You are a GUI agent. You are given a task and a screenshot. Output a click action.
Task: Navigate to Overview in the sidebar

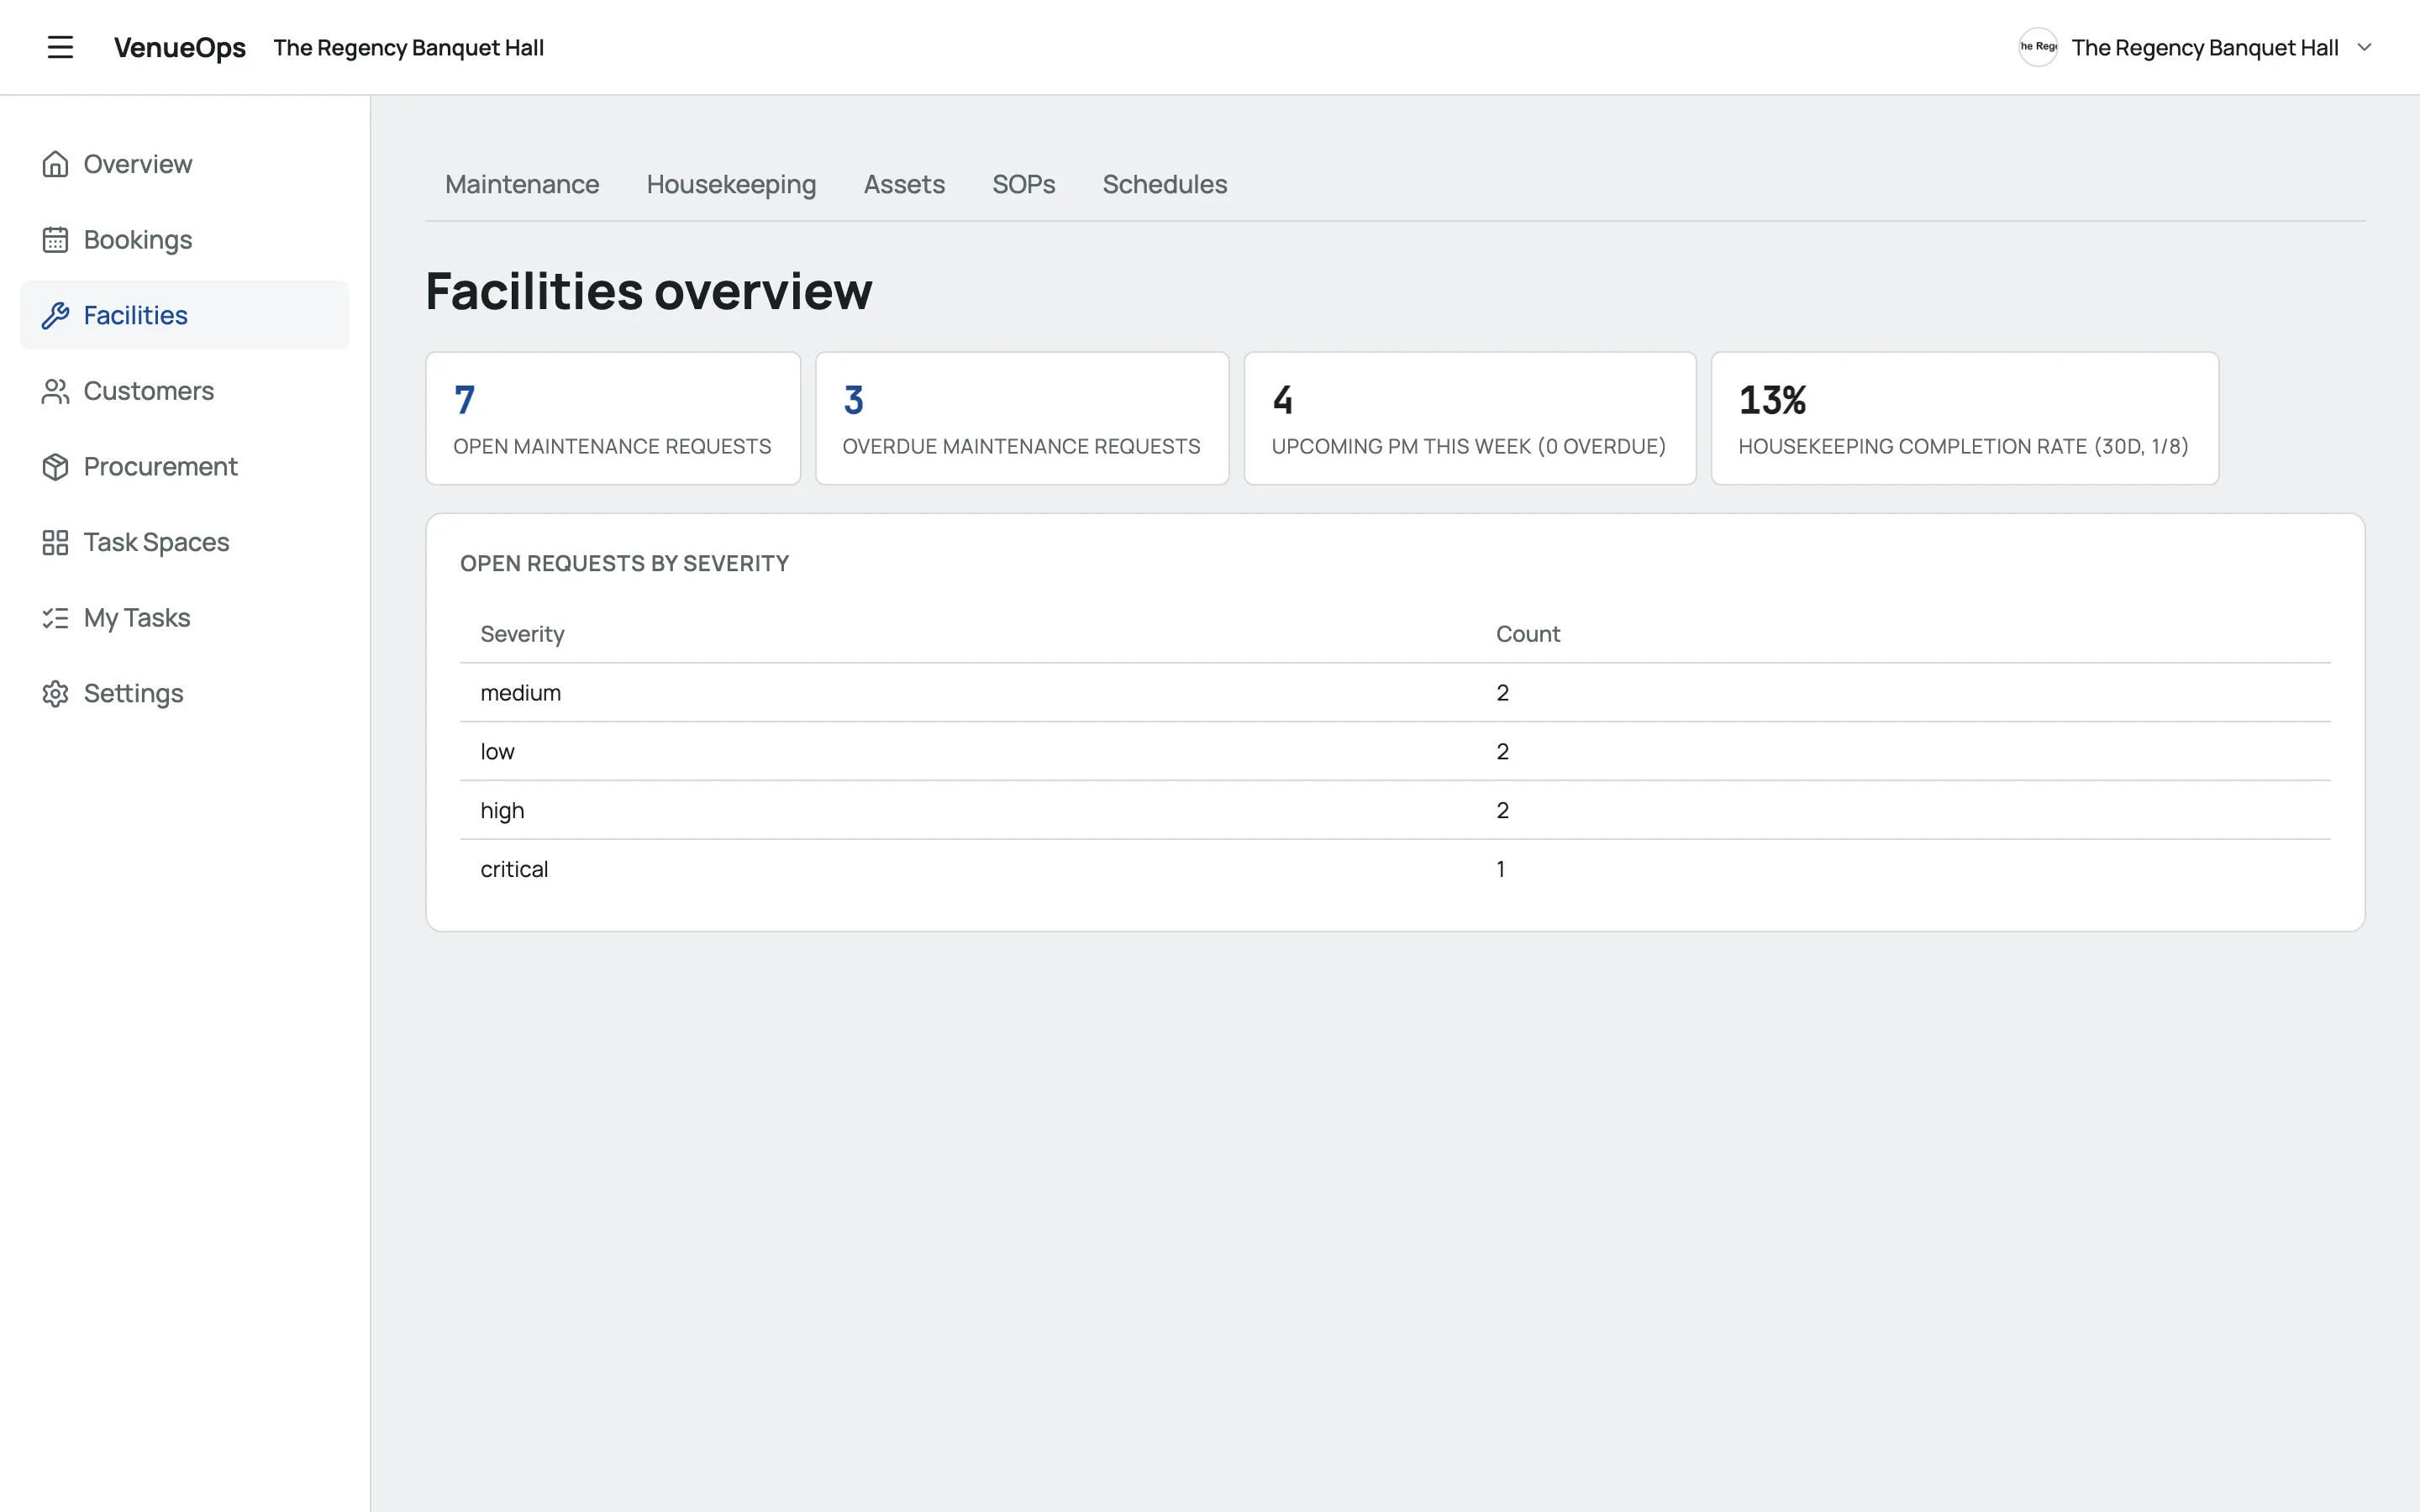pos(185,164)
